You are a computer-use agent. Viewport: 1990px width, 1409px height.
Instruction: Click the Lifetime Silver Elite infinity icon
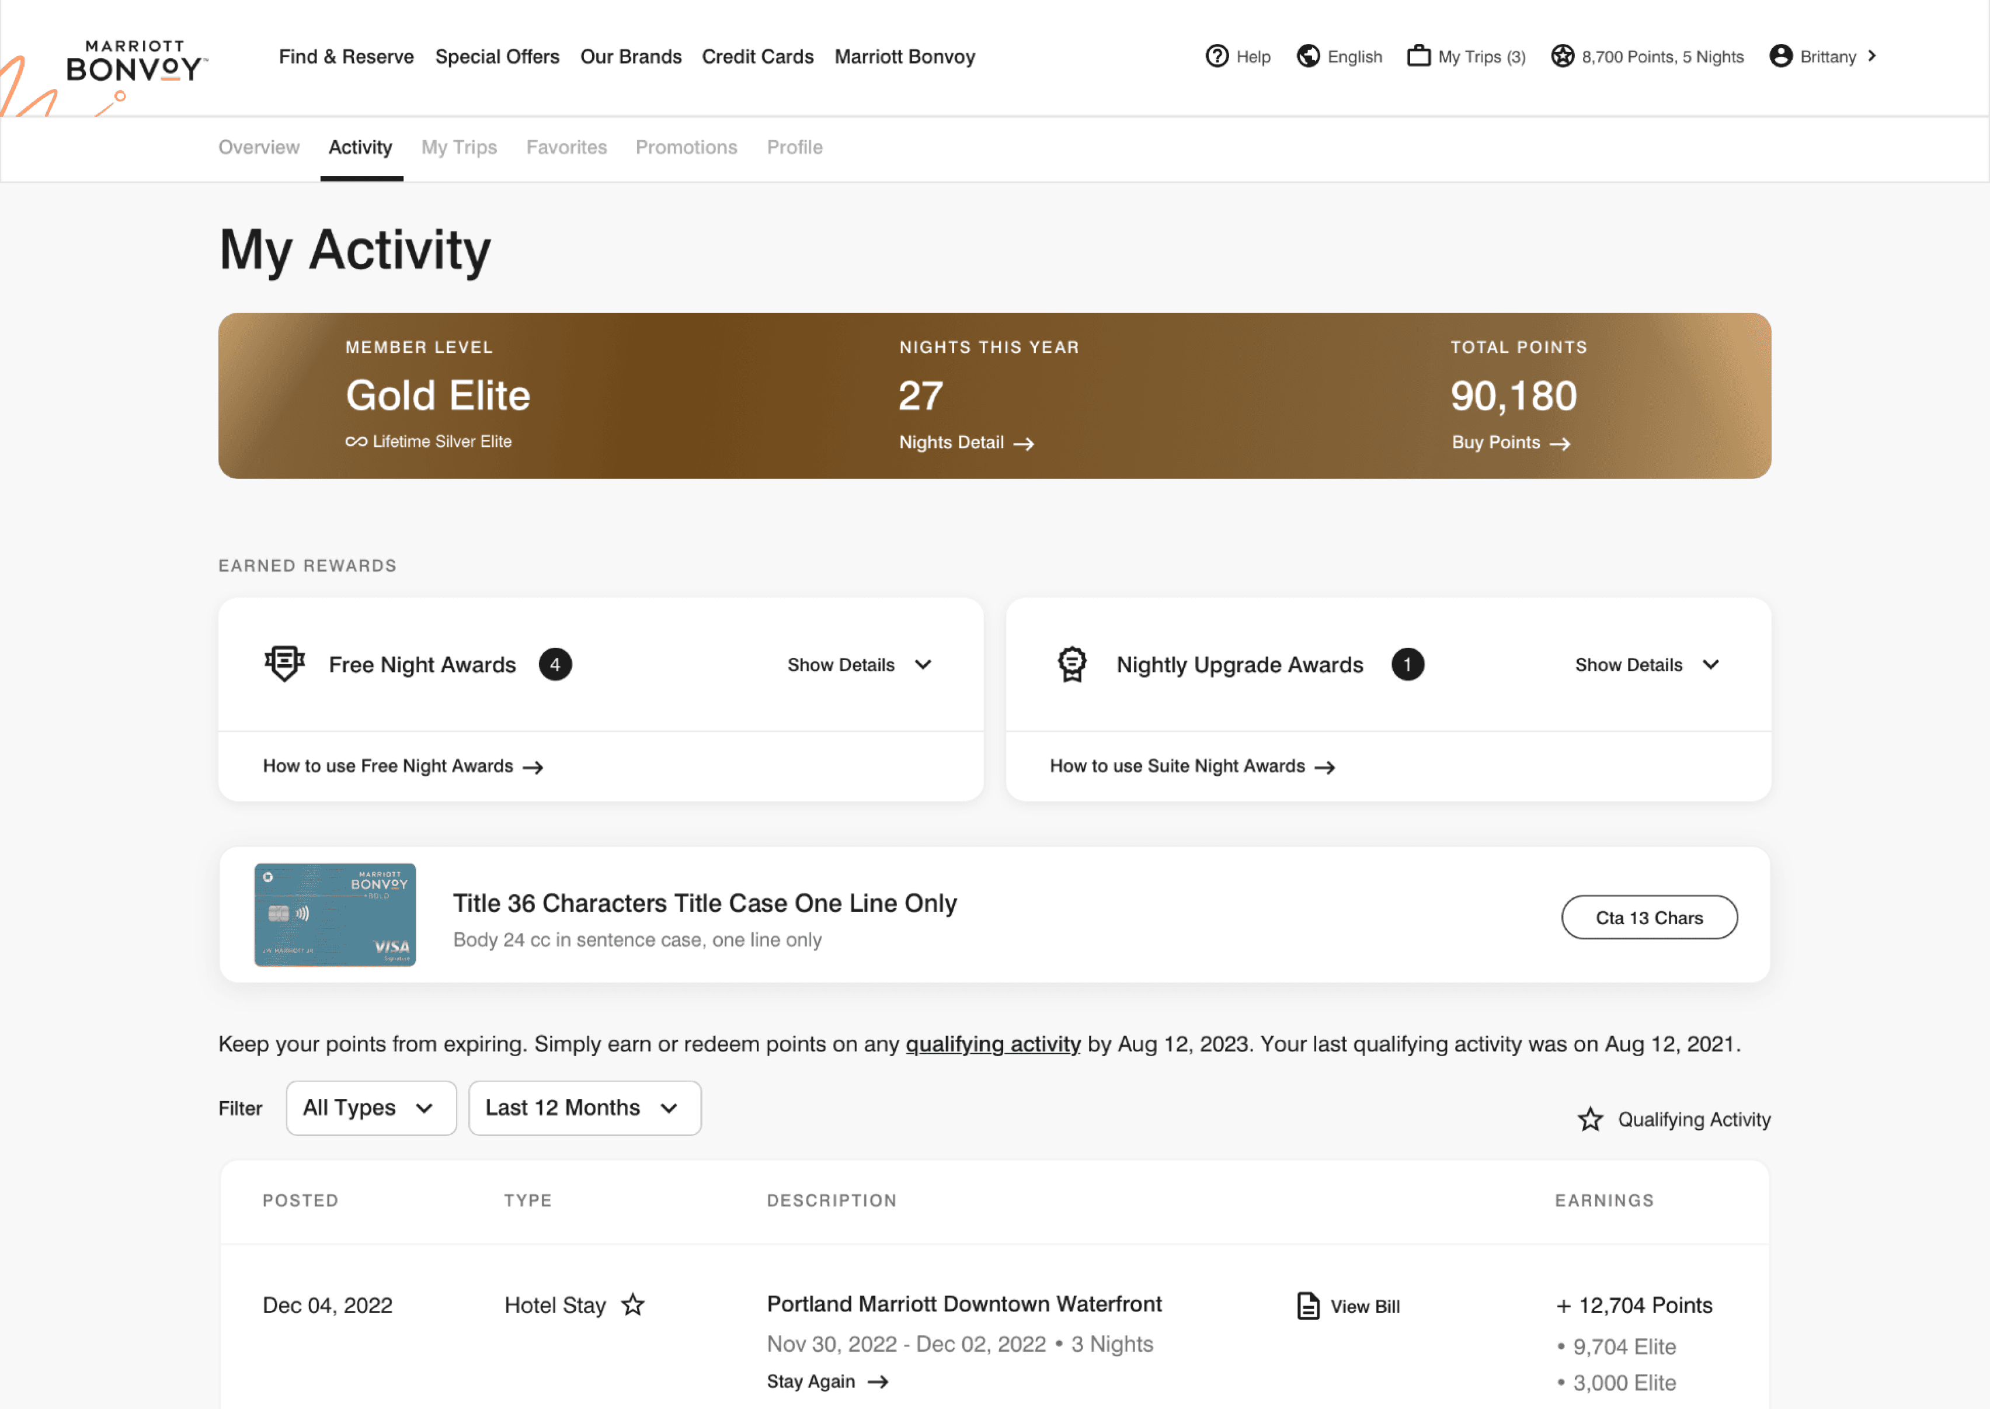pos(356,442)
